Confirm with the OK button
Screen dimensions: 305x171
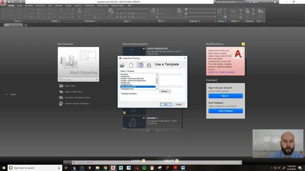(x=166, y=104)
